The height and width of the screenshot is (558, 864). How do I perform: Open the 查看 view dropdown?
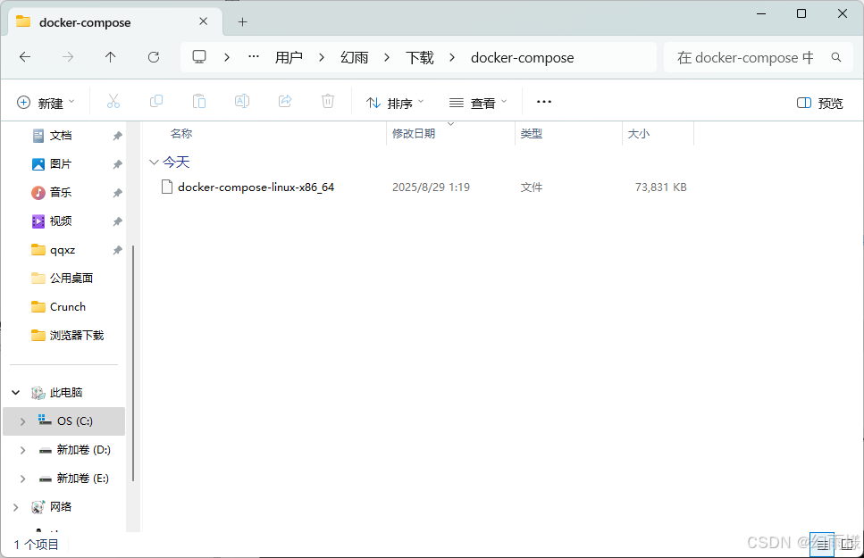pos(478,103)
